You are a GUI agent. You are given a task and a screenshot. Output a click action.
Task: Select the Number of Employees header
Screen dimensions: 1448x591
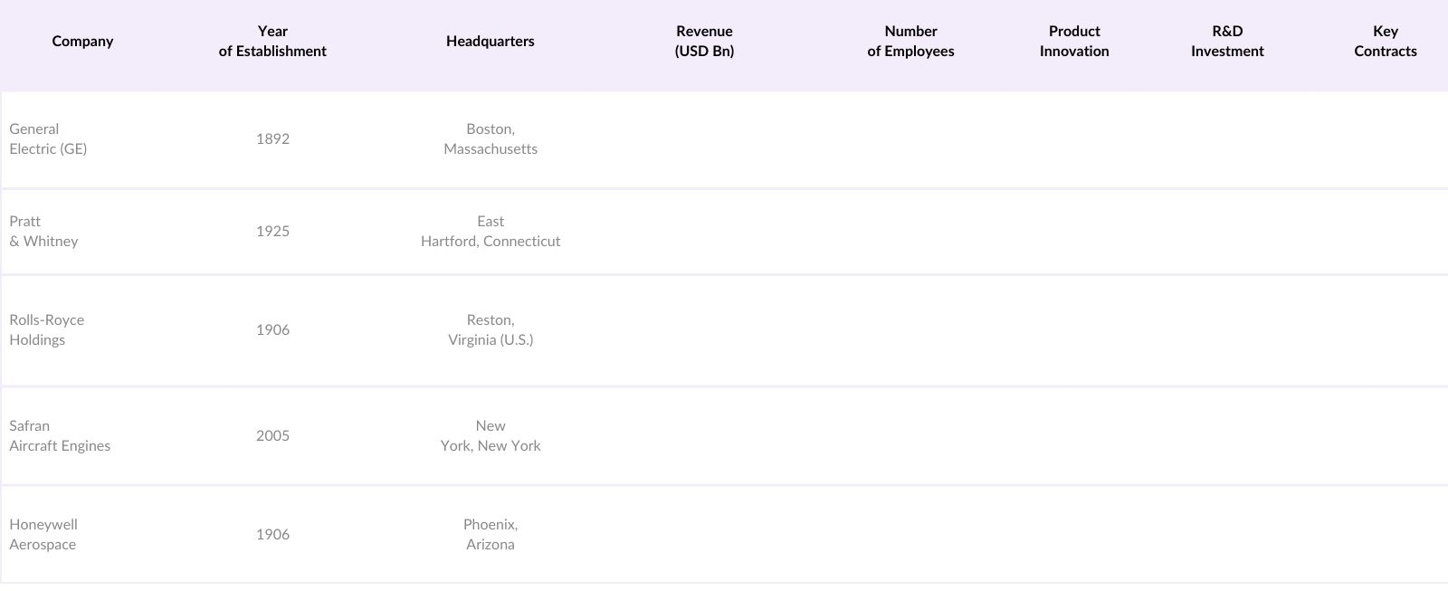pyautogui.click(x=910, y=42)
